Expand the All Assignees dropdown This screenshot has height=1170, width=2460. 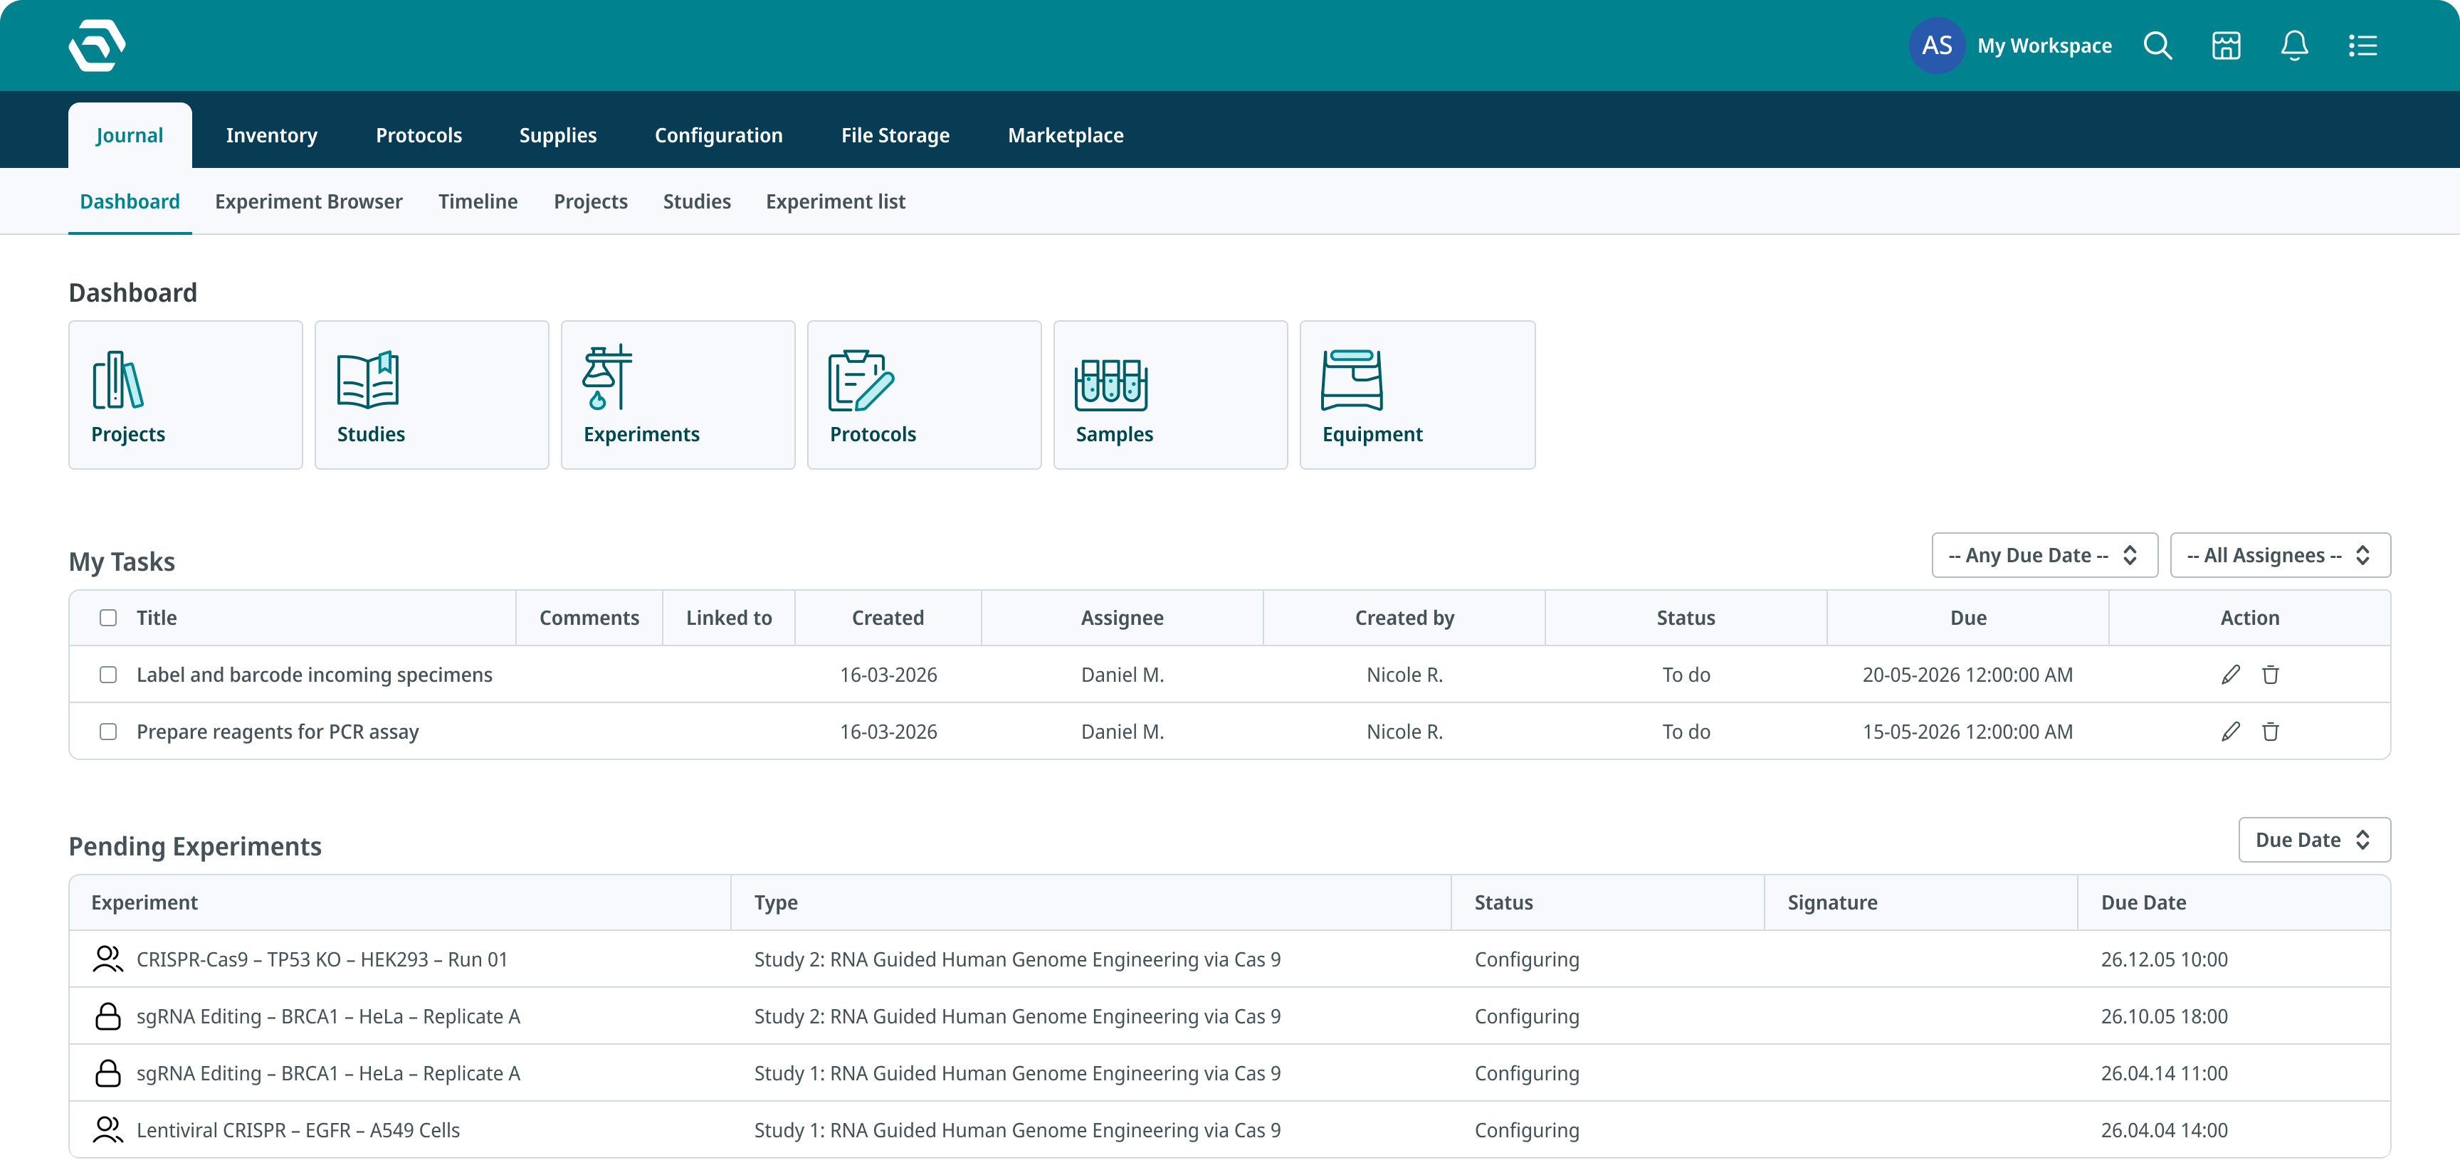point(2279,555)
